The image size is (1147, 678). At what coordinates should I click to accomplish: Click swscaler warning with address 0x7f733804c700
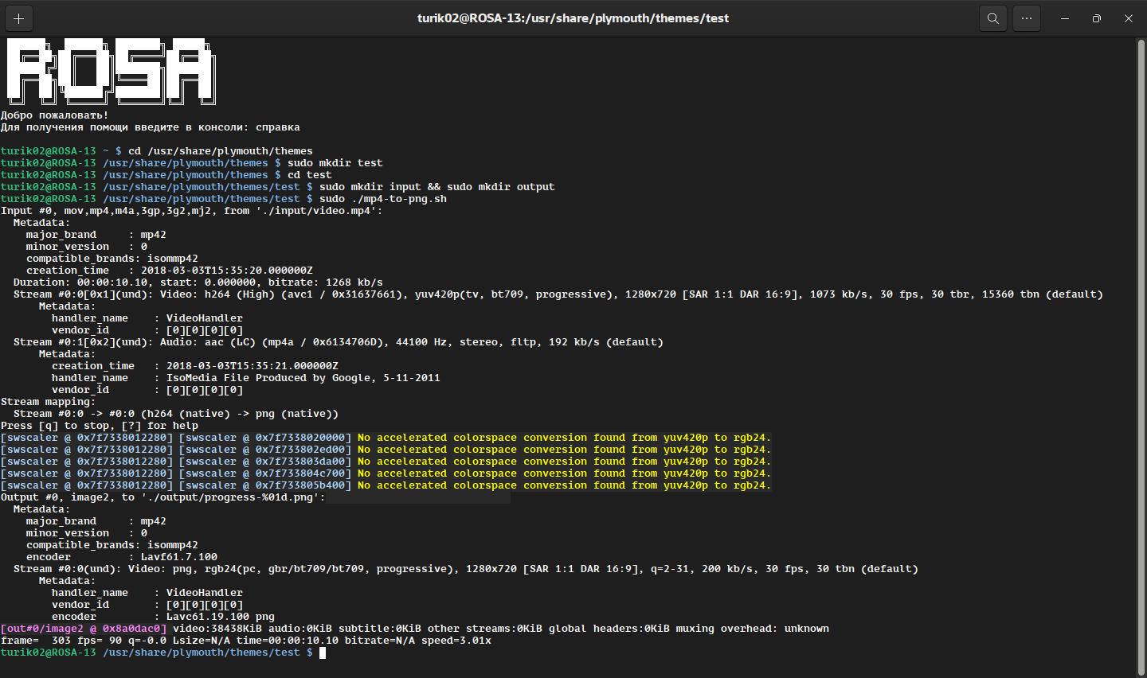click(386, 473)
